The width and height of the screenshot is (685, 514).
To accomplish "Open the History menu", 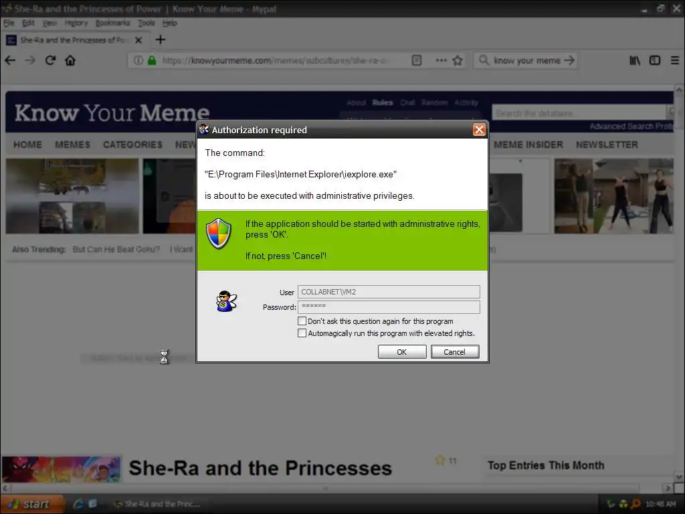I will pyautogui.click(x=76, y=23).
